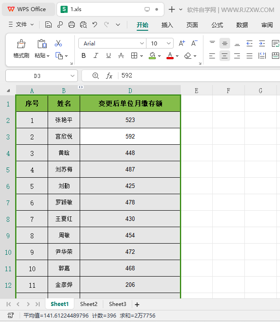Expand the Clear eraser dropdown arrow
The height and width of the screenshot is (322, 280).
pyautogui.click(x=195, y=56)
